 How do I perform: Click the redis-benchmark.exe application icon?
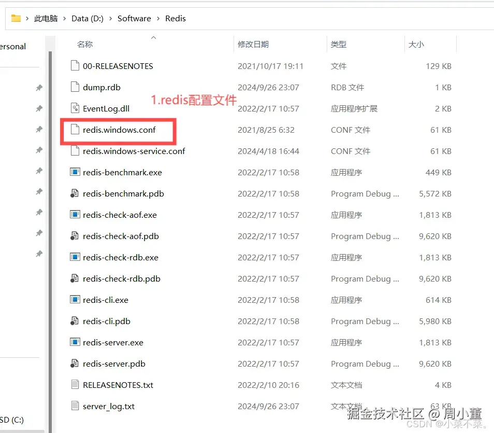point(75,172)
